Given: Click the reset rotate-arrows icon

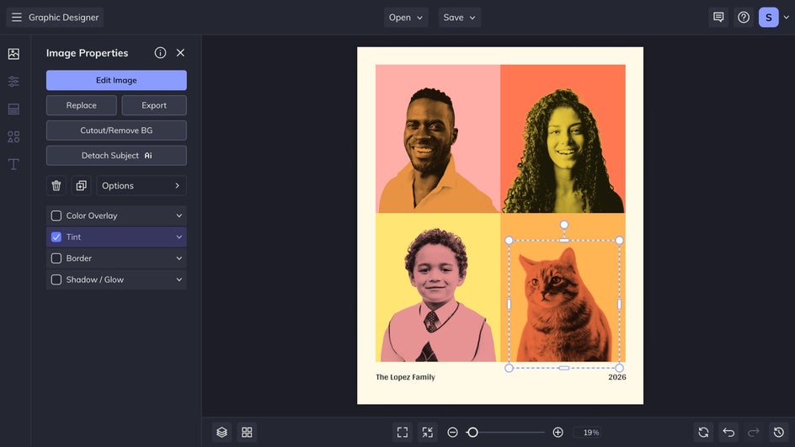Looking at the screenshot, I should pyautogui.click(x=703, y=433).
